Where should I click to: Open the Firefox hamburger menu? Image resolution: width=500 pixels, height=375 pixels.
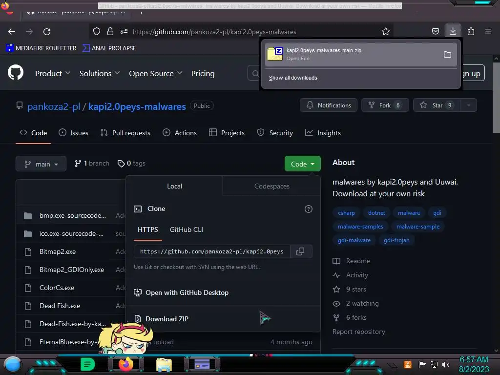pyautogui.click(x=488, y=31)
